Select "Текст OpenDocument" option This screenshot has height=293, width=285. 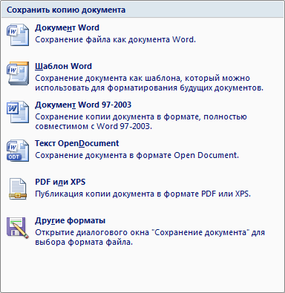(77, 143)
